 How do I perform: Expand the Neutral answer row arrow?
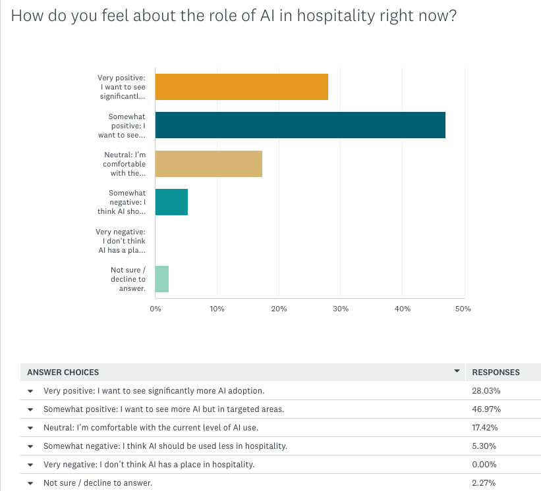point(30,428)
